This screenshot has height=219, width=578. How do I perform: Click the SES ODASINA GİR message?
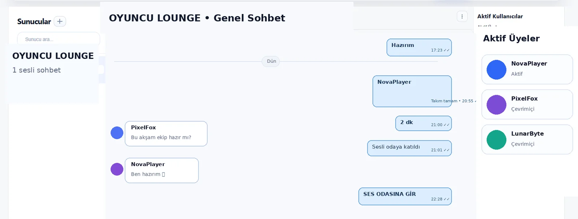tap(405, 196)
